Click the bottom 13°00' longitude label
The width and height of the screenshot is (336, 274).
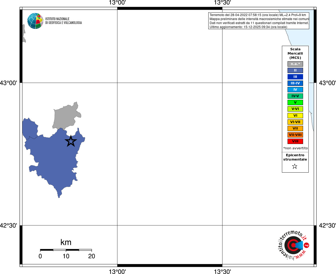(117, 272)
